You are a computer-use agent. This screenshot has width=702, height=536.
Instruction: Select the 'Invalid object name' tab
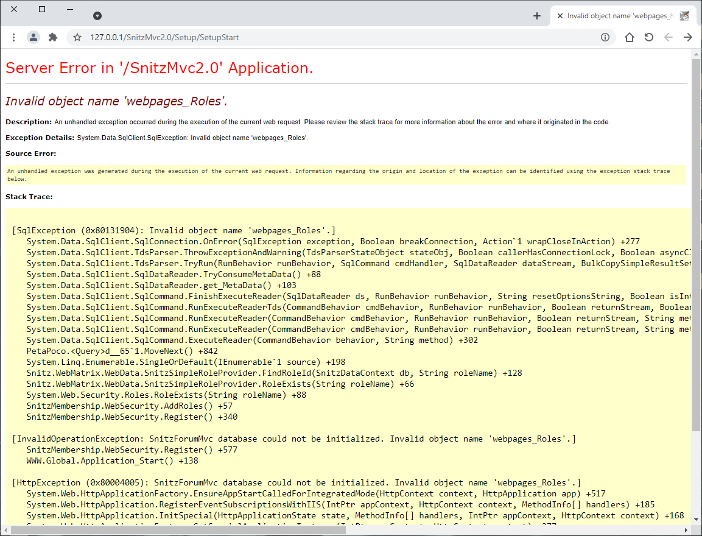(x=618, y=16)
